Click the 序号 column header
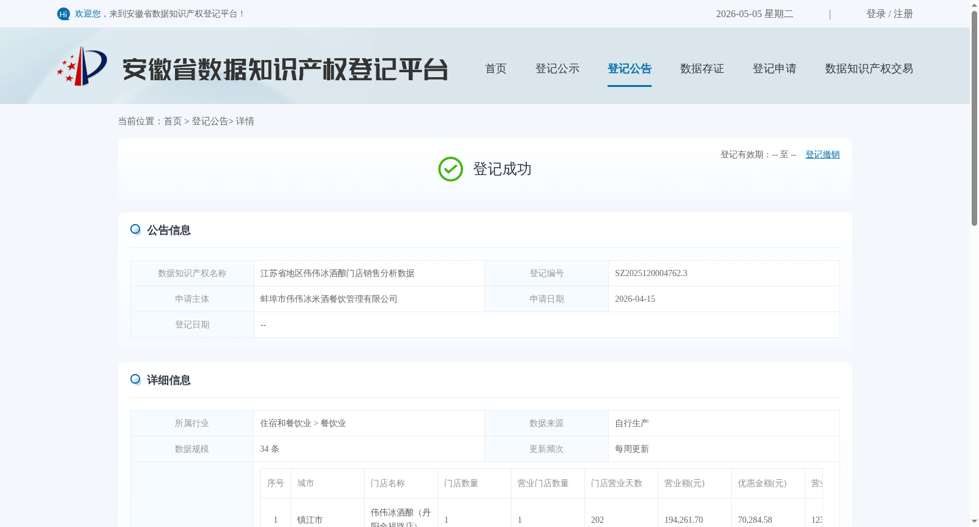 coord(275,483)
